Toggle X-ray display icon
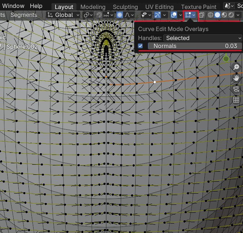The height and width of the screenshot is (233, 243). (202, 15)
